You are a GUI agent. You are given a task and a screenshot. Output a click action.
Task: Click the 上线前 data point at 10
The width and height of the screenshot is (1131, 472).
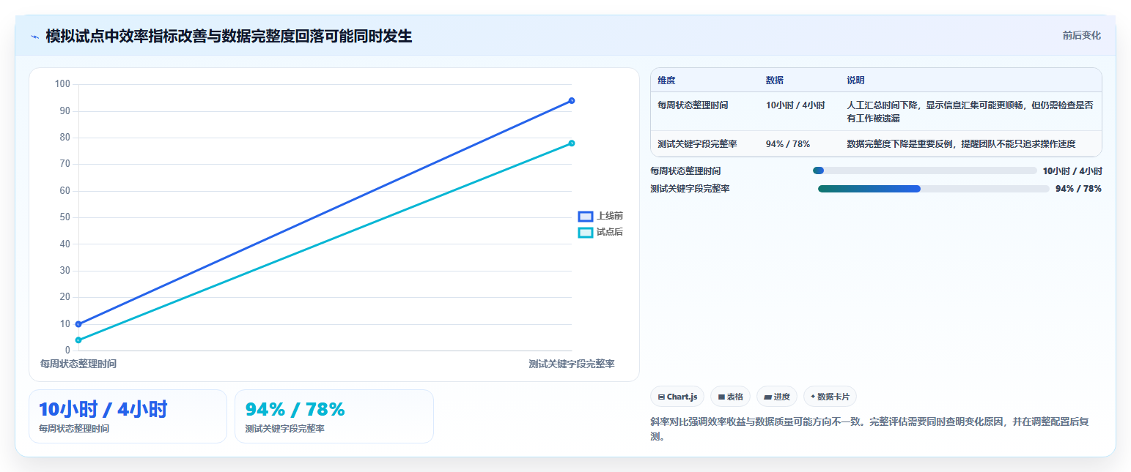[x=78, y=323]
